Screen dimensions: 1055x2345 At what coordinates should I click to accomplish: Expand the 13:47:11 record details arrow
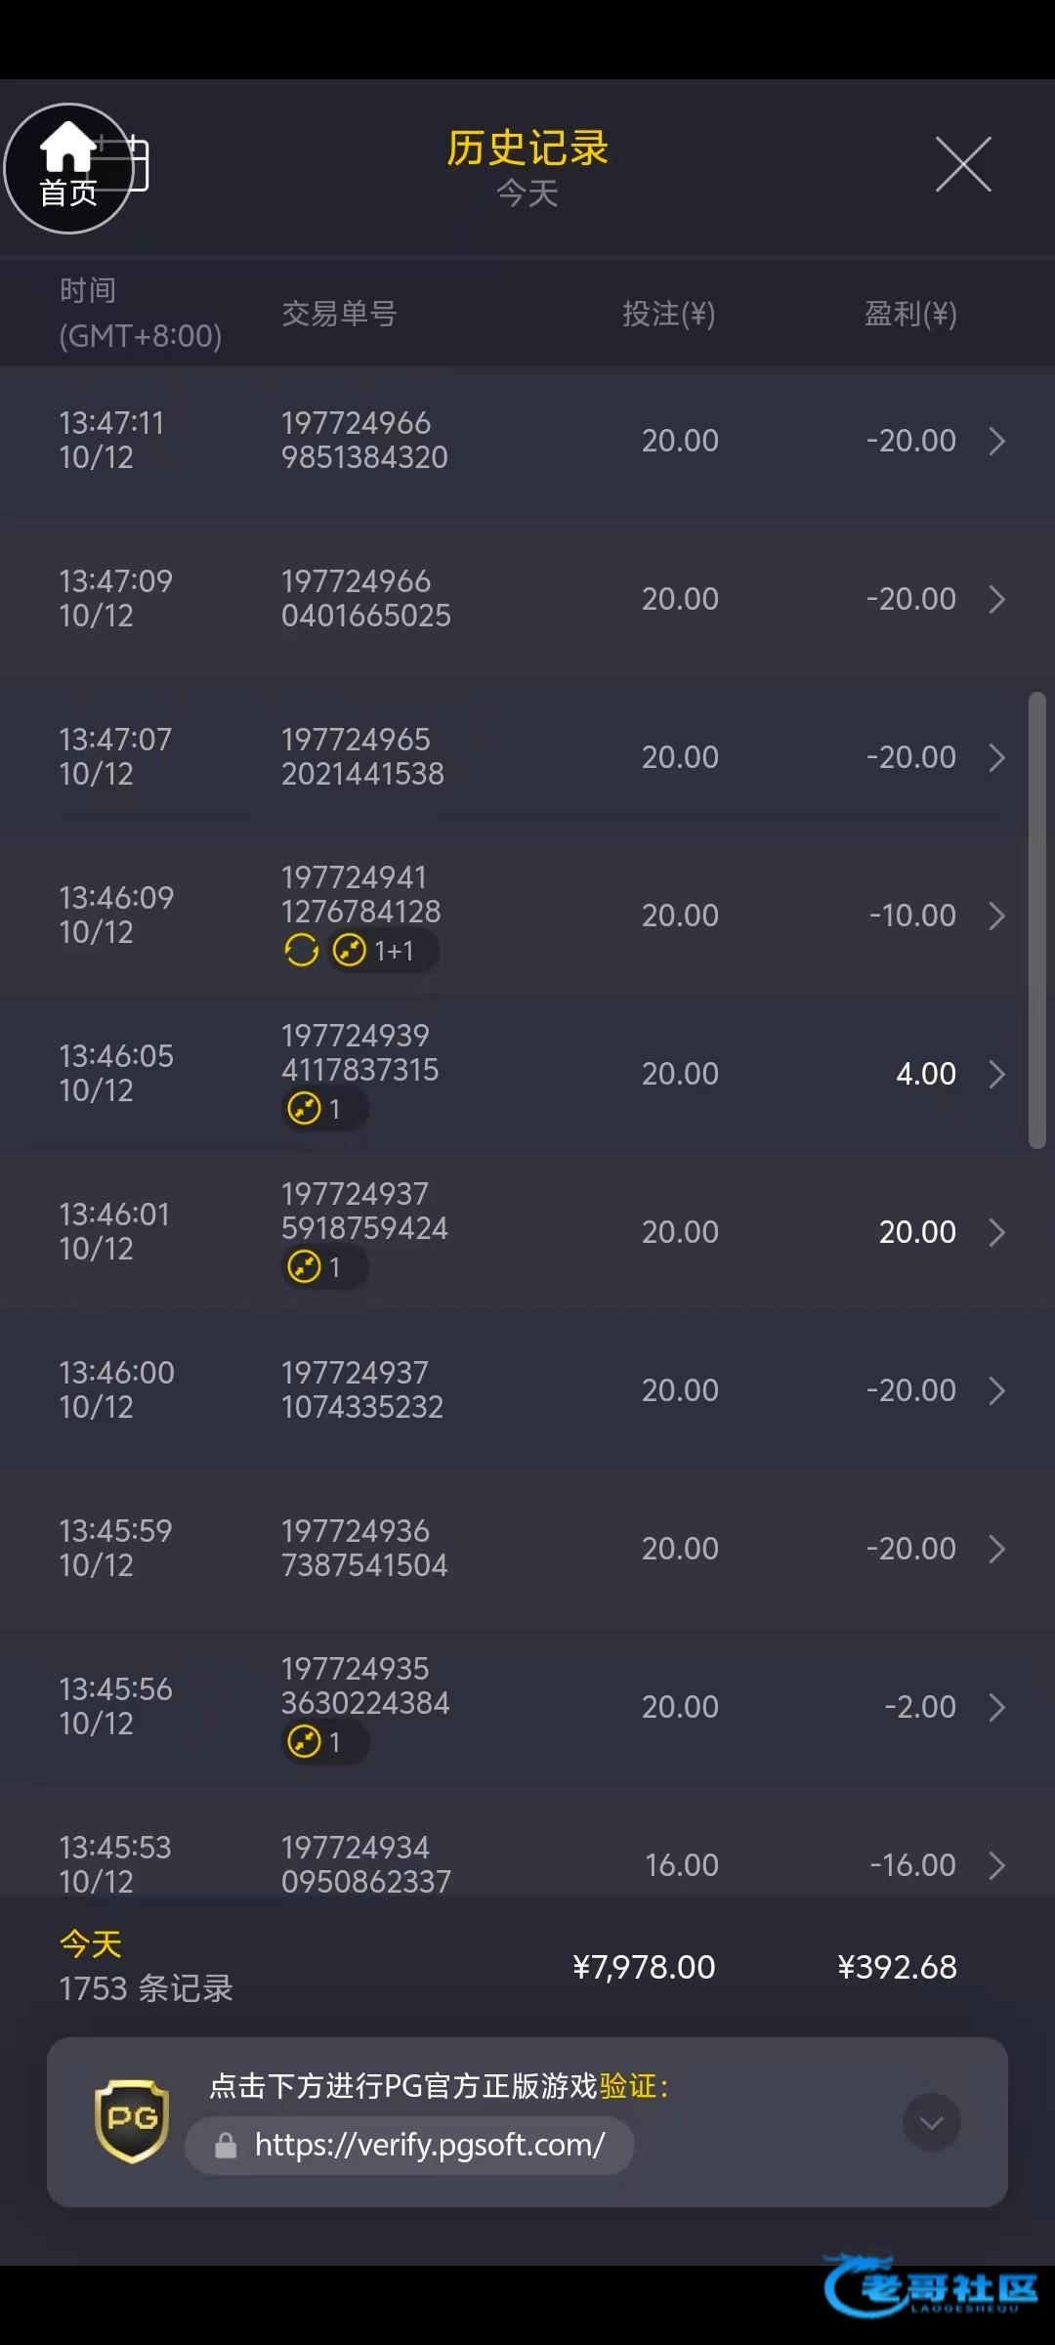[996, 441]
